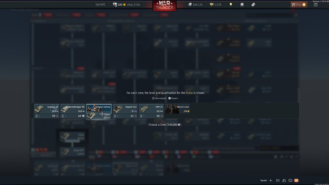Select the TAM 2C crew slot
Image resolution: width=329 pixels, height=185 pixels.
(151, 109)
